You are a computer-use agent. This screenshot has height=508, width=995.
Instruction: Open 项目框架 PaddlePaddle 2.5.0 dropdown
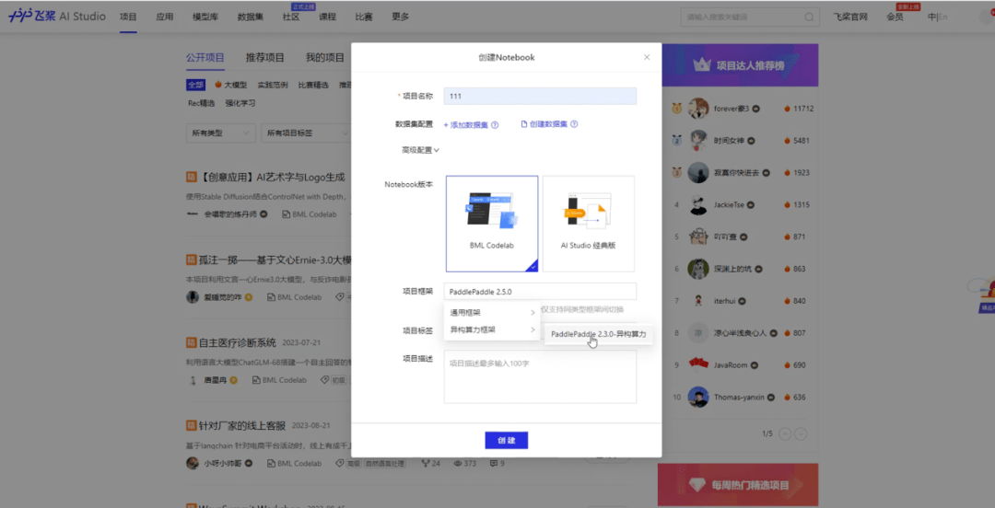tap(540, 291)
